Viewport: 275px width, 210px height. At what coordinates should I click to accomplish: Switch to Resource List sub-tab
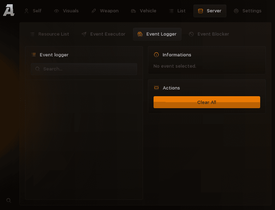(x=50, y=34)
